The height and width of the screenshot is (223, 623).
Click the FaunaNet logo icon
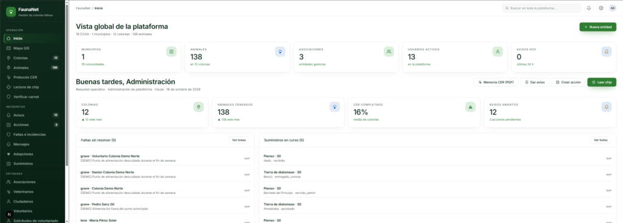(x=11, y=12)
